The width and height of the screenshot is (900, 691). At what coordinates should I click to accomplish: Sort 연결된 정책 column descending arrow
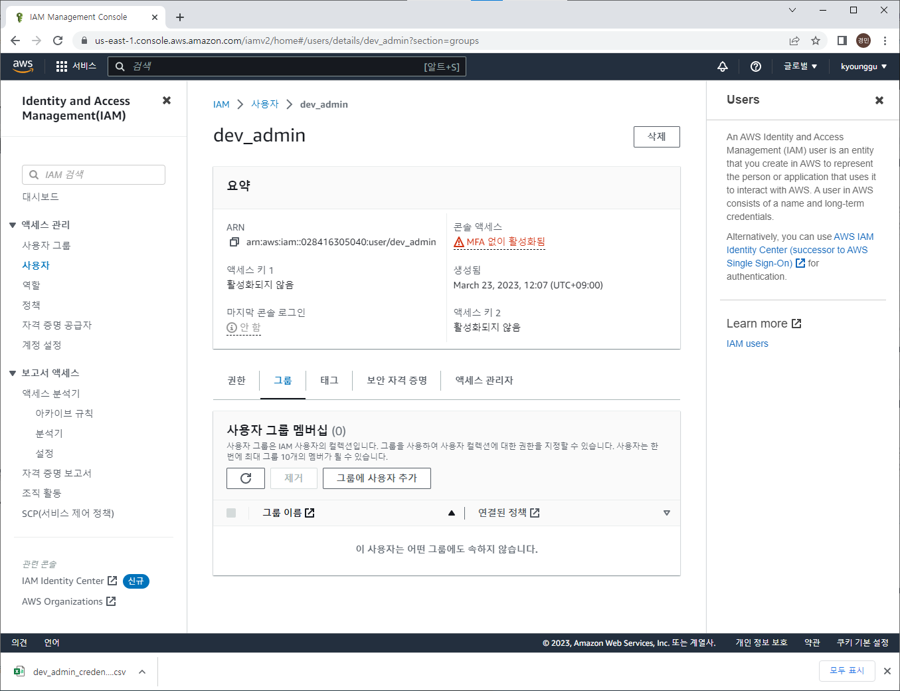(667, 513)
